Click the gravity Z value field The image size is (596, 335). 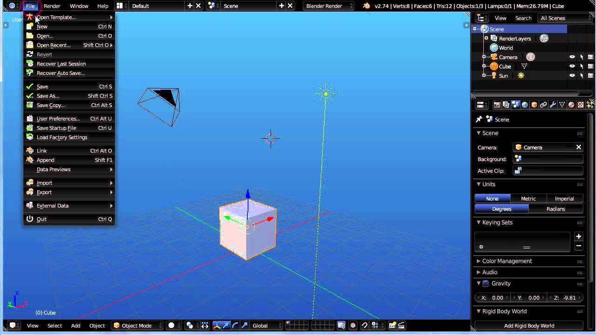[x=565, y=298]
